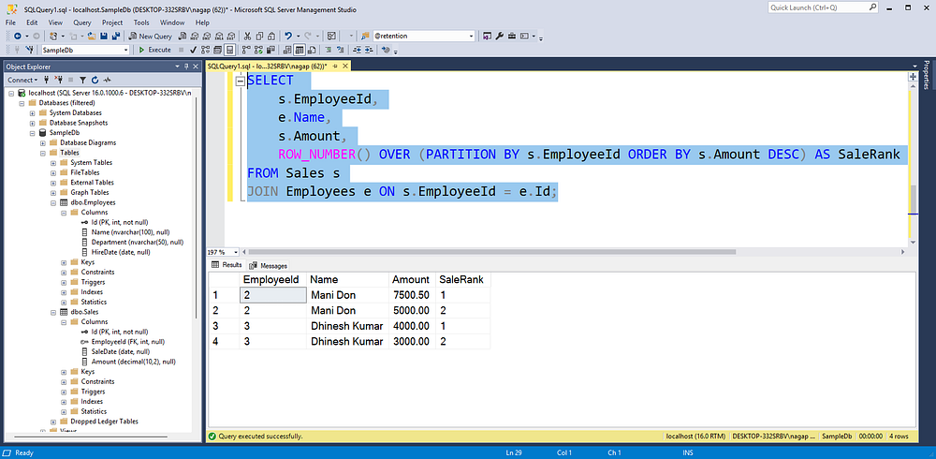Switch to the Results tab
This screenshot has height=459, width=936.
[x=227, y=265]
